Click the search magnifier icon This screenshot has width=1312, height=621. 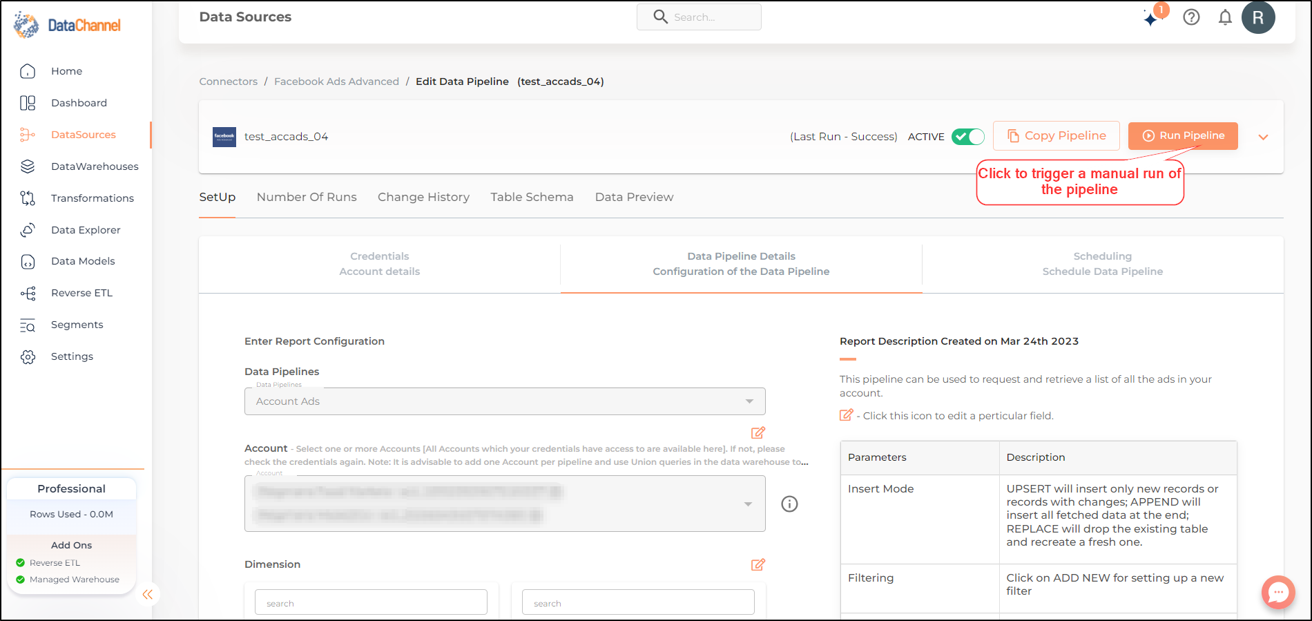661,17
